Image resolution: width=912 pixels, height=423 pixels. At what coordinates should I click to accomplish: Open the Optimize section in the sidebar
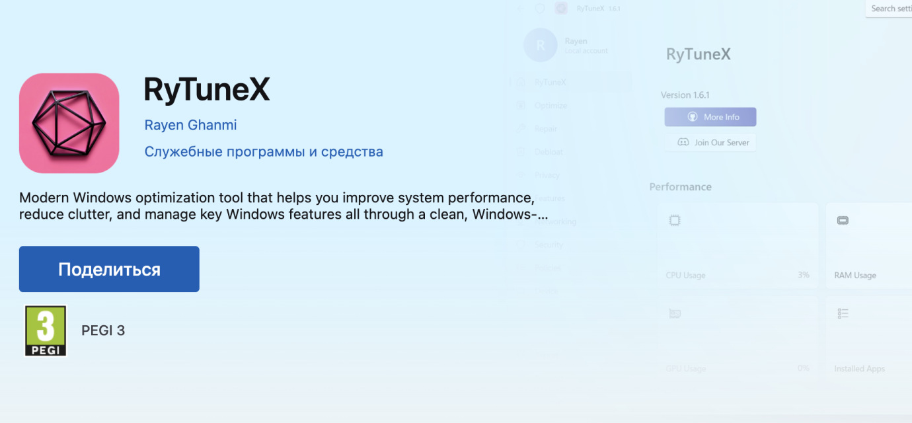[551, 106]
